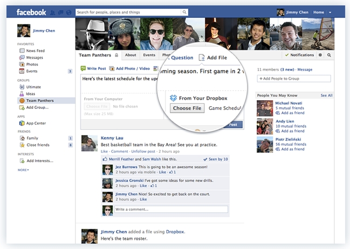Open News Feed from sidebar favorites
The width and height of the screenshot is (350, 249).
tap(35, 51)
